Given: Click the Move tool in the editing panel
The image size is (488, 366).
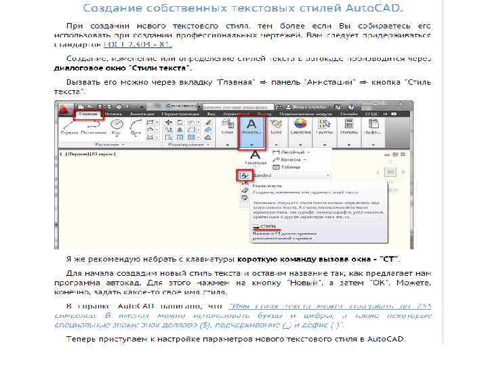Looking at the screenshot, I should pyautogui.click(x=168, y=122).
